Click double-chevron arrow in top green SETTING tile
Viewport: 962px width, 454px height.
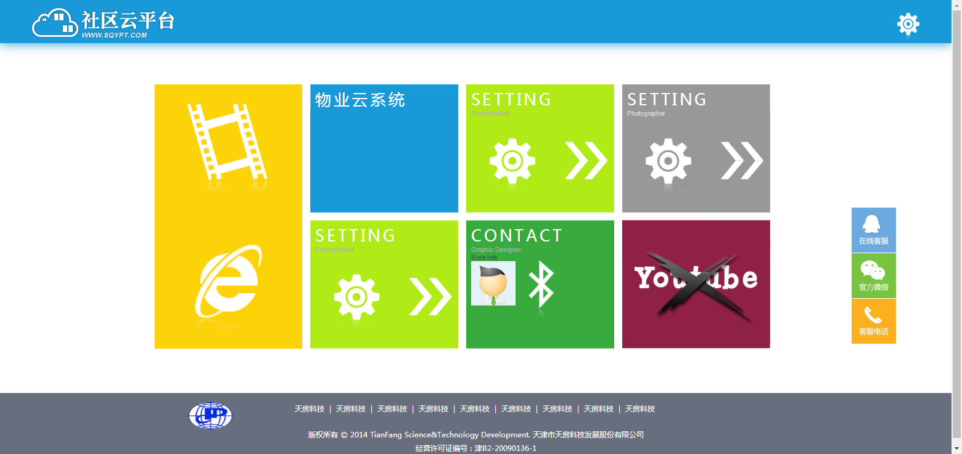(586, 161)
